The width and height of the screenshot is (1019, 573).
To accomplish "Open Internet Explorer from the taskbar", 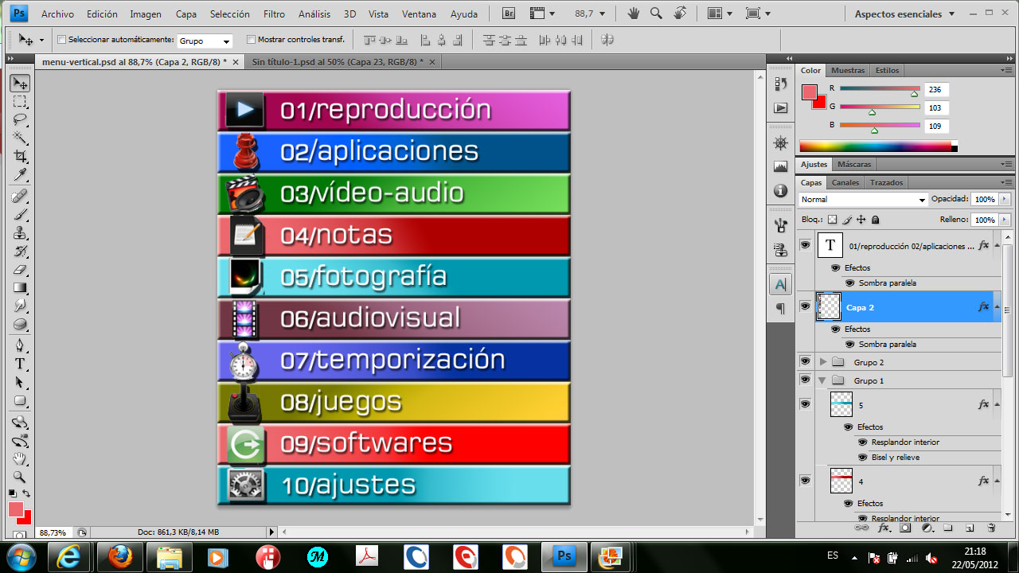I will coord(70,555).
